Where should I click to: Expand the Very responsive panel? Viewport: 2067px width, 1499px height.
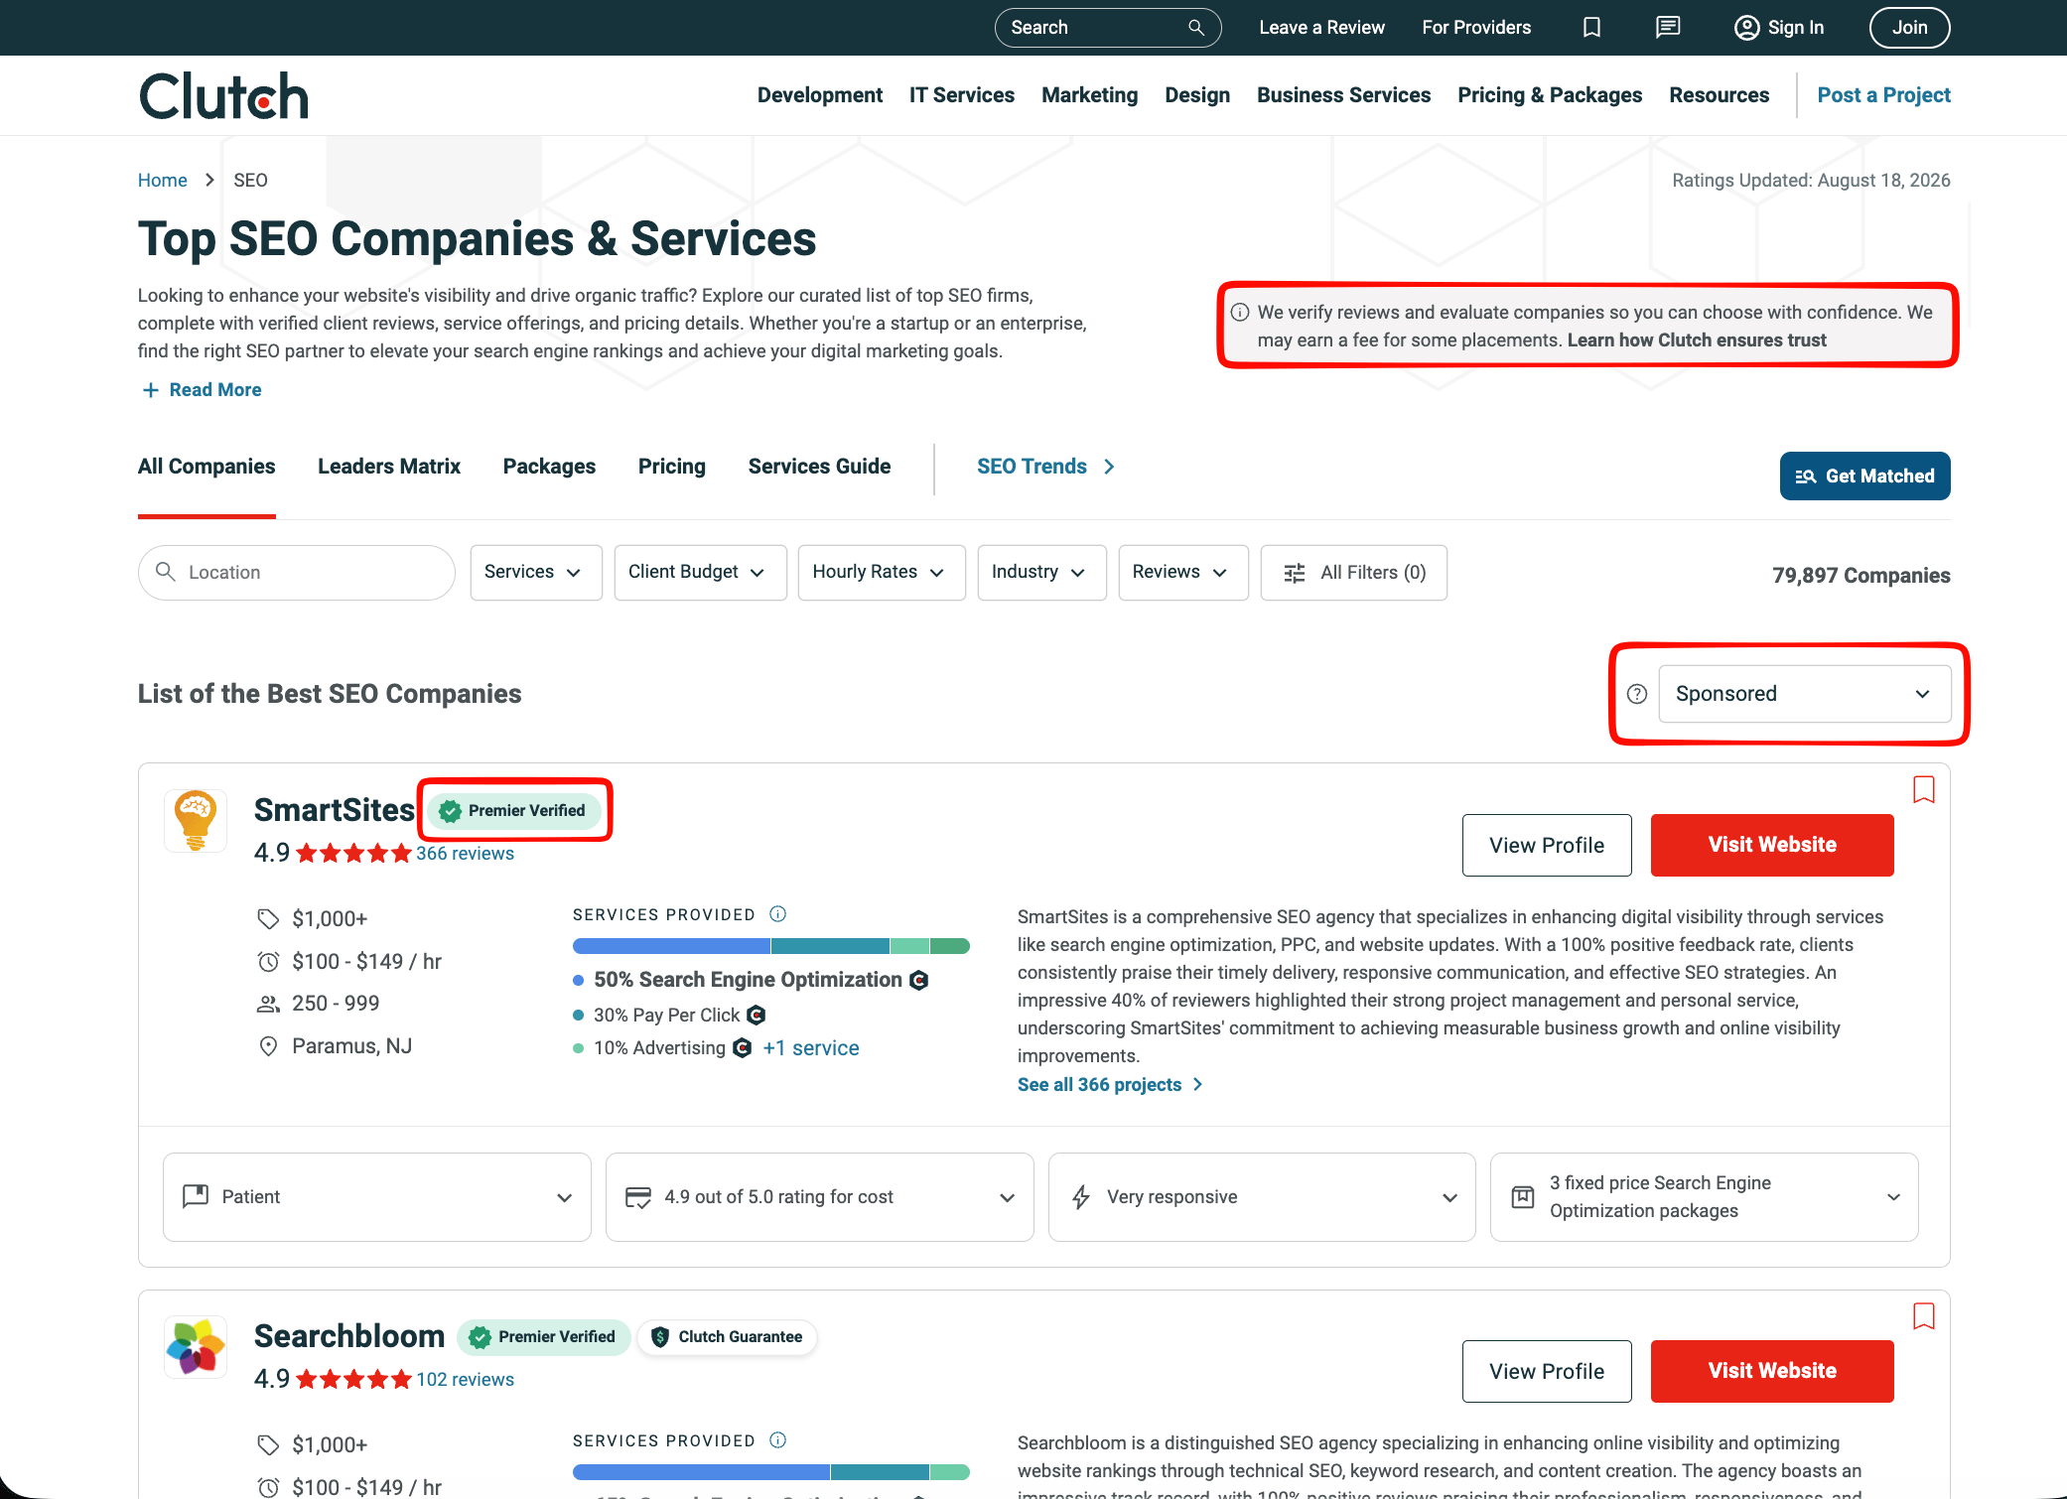pyautogui.click(x=1262, y=1197)
